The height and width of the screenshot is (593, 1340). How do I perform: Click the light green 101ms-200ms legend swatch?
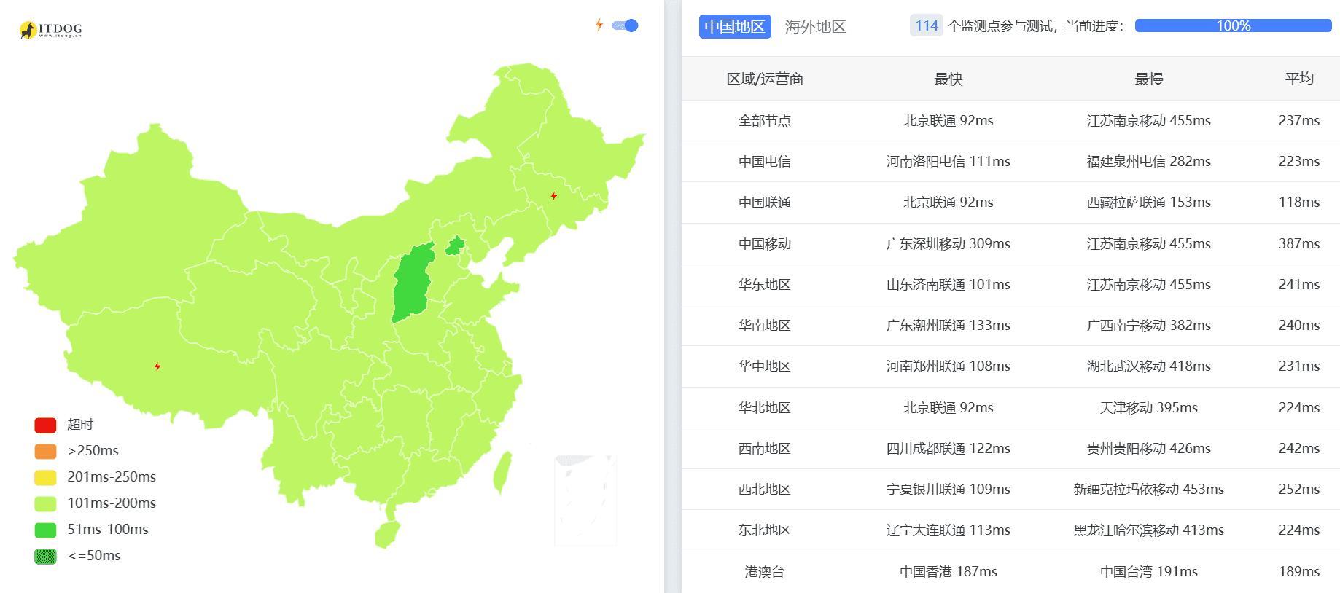pyautogui.click(x=44, y=503)
